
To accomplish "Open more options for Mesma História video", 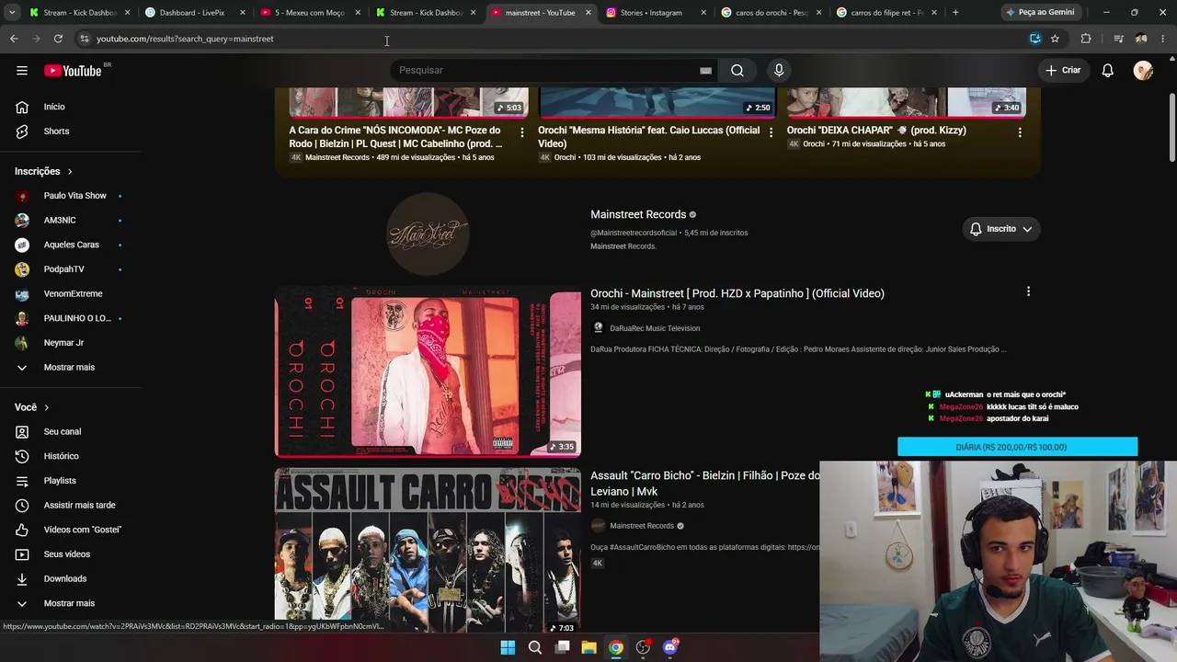I will click(x=771, y=132).
